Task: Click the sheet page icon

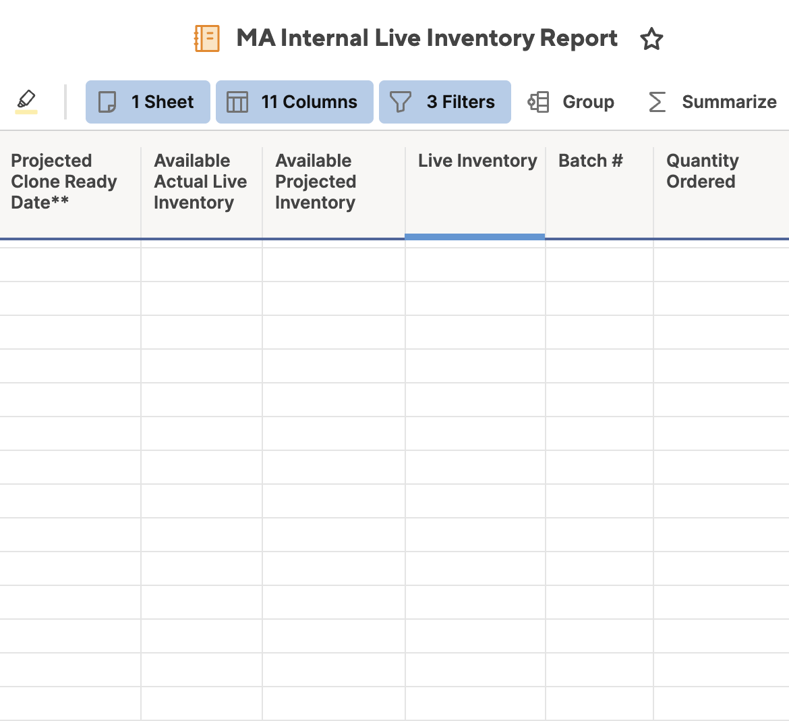Action: point(107,102)
